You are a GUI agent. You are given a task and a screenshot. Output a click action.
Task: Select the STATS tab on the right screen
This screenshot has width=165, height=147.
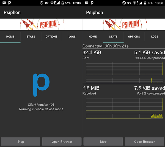coord(113,37)
